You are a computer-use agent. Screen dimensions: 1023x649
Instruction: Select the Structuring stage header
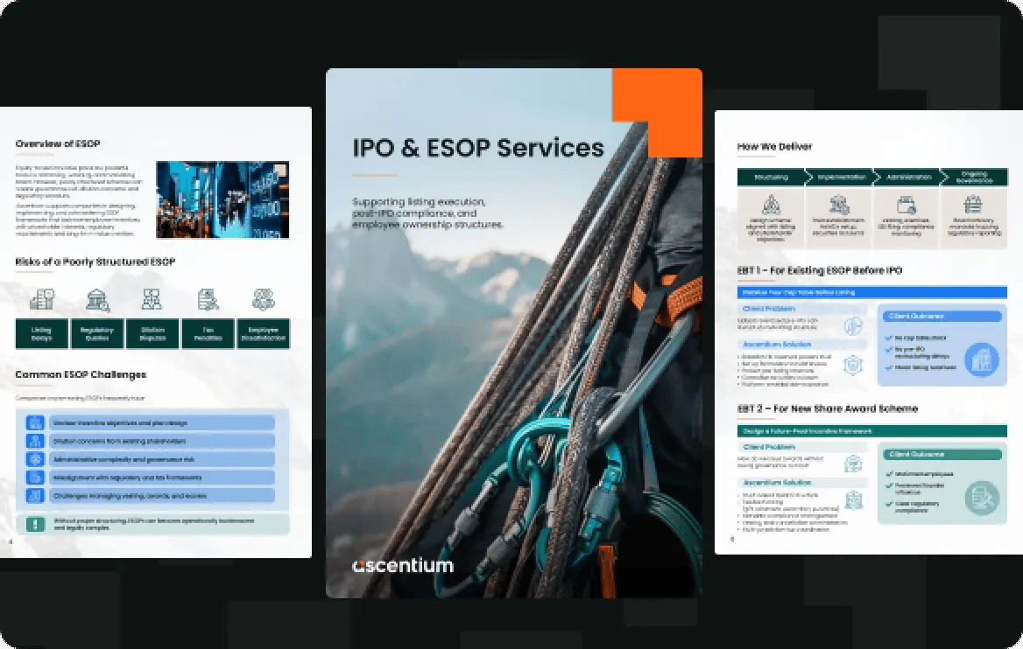(x=772, y=178)
